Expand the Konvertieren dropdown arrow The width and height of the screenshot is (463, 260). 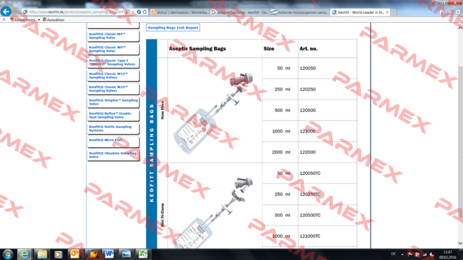(x=38, y=19)
